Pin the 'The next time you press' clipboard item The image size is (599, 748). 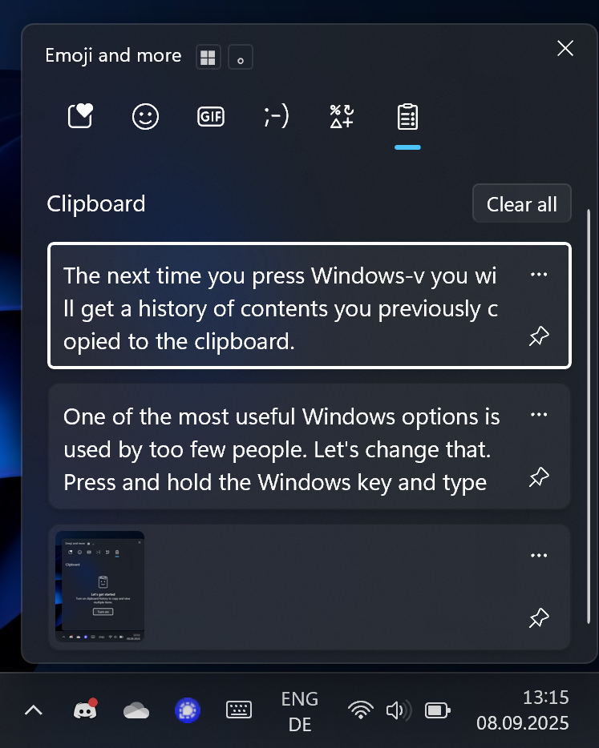539,336
